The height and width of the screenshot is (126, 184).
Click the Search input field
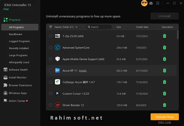click(99, 27)
